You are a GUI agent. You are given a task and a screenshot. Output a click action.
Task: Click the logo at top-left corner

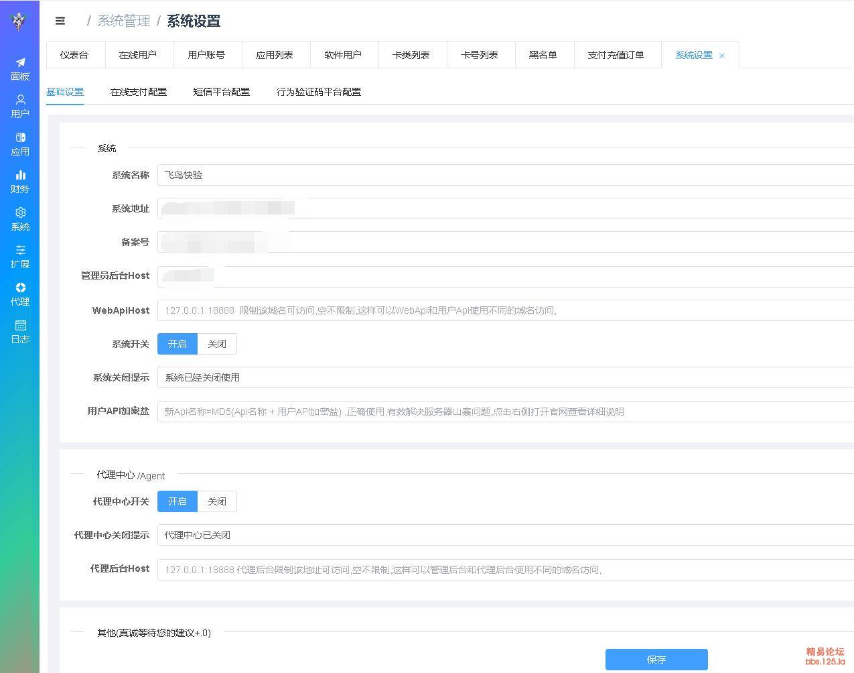(19, 21)
